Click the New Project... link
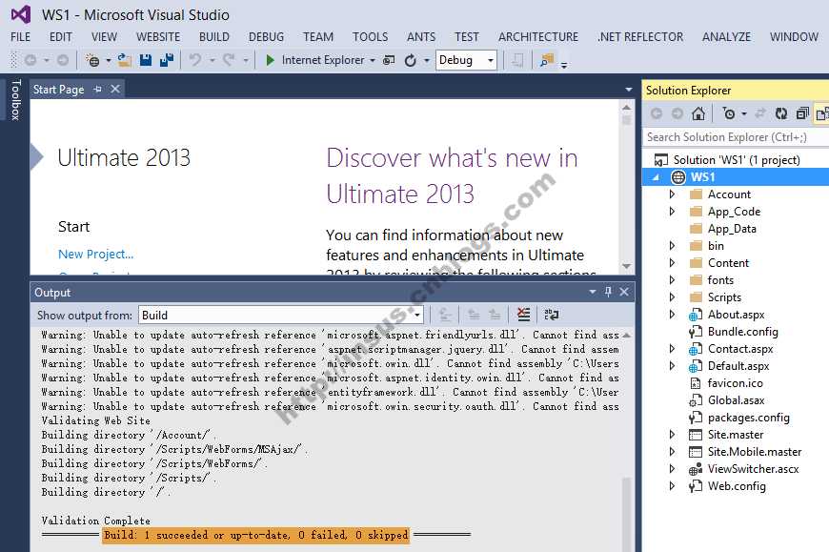Image resolution: width=829 pixels, height=552 pixels. click(95, 255)
